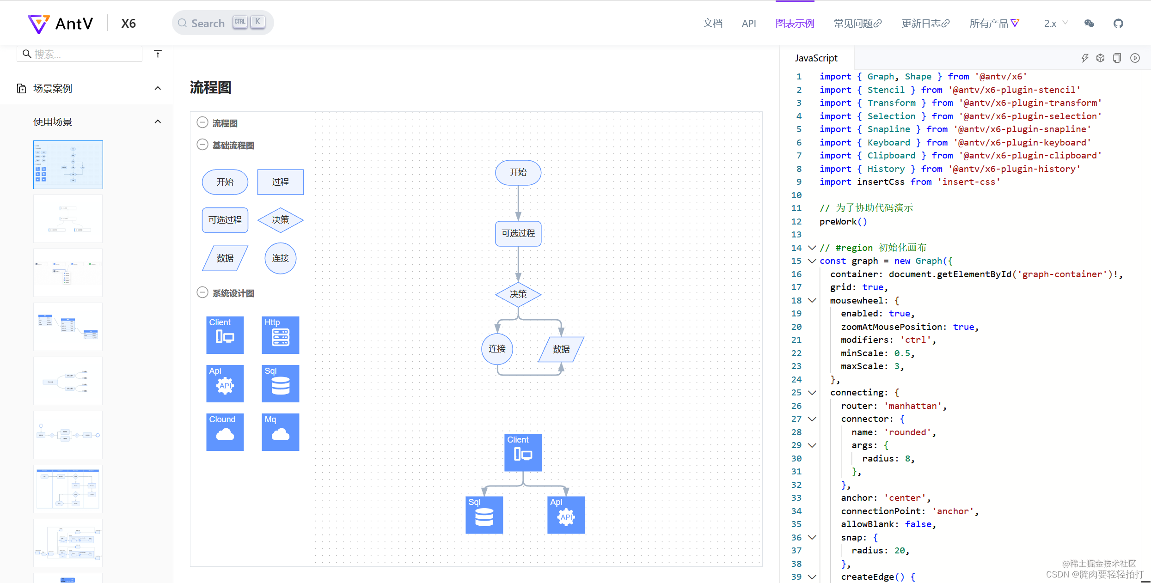Viewport: 1151px width, 583px height.
Task: Click the copy code icon
Action: [1117, 58]
